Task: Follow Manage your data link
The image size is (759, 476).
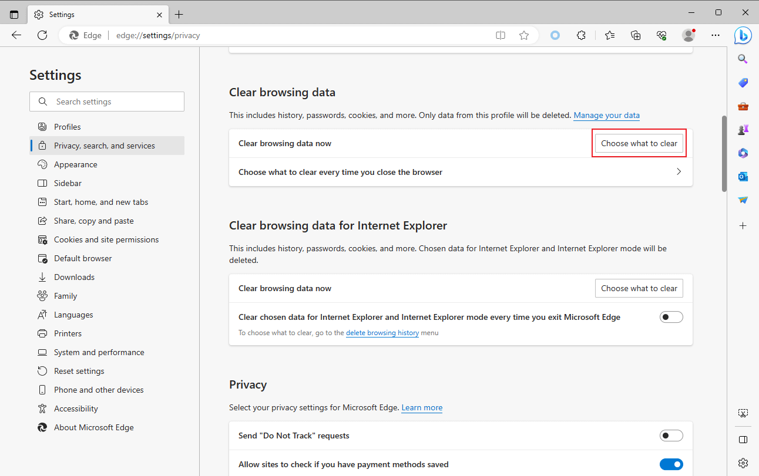Action: pyautogui.click(x=606, y=116)
